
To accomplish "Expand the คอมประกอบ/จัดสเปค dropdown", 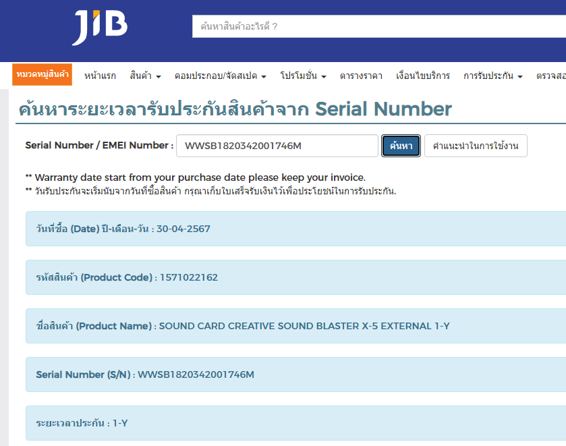I will pos(220,76).
